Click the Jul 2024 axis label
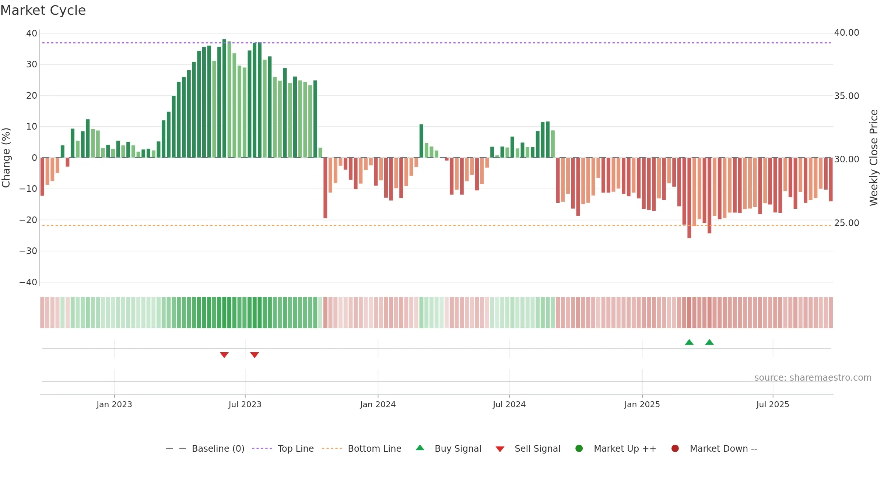Screen dimensions: 884x497 tap(509, 404)
